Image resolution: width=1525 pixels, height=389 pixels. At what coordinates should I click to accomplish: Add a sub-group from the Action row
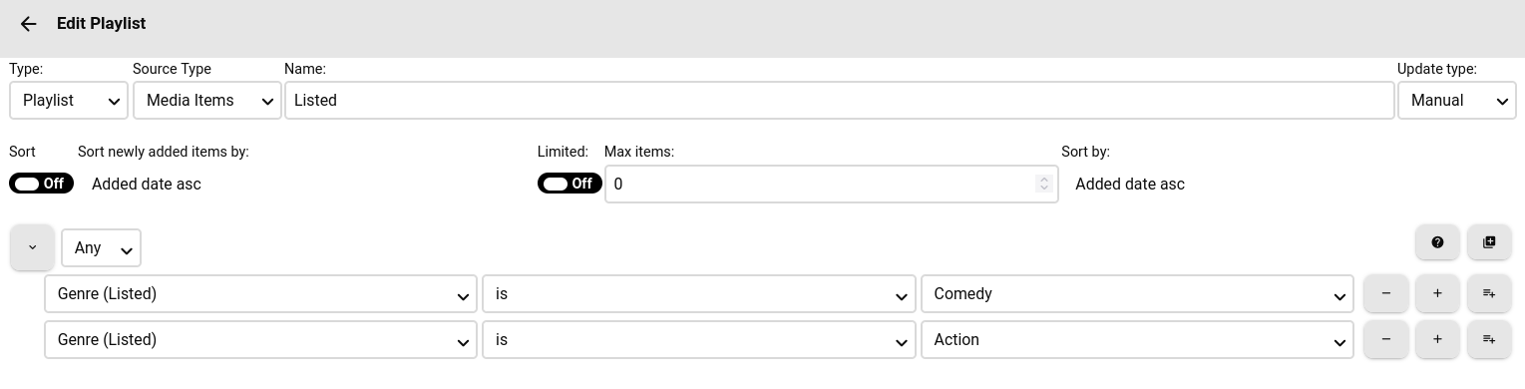[x=1489, y=339]
